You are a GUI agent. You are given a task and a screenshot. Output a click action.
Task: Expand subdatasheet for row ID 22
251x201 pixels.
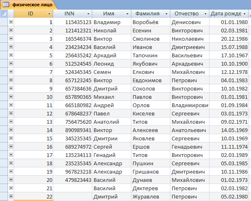11,196
